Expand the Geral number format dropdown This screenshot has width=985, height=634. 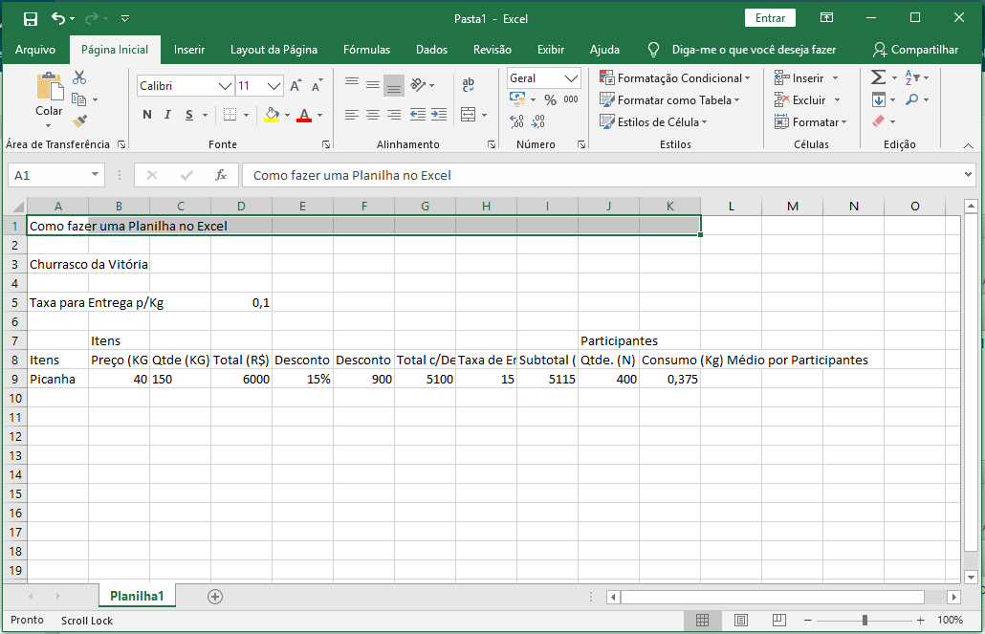[x=572, y=78]
